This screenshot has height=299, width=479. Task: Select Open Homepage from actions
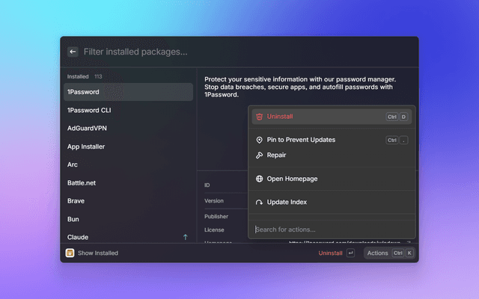[332, 179]
